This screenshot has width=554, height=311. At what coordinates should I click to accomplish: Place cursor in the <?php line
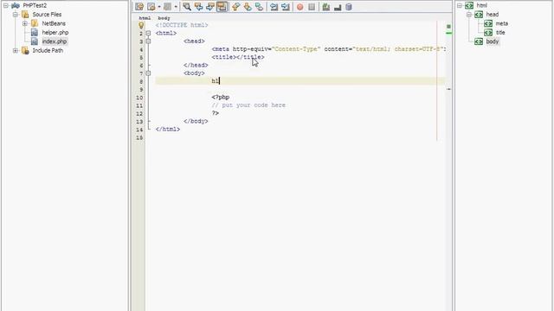pos(221,98)
